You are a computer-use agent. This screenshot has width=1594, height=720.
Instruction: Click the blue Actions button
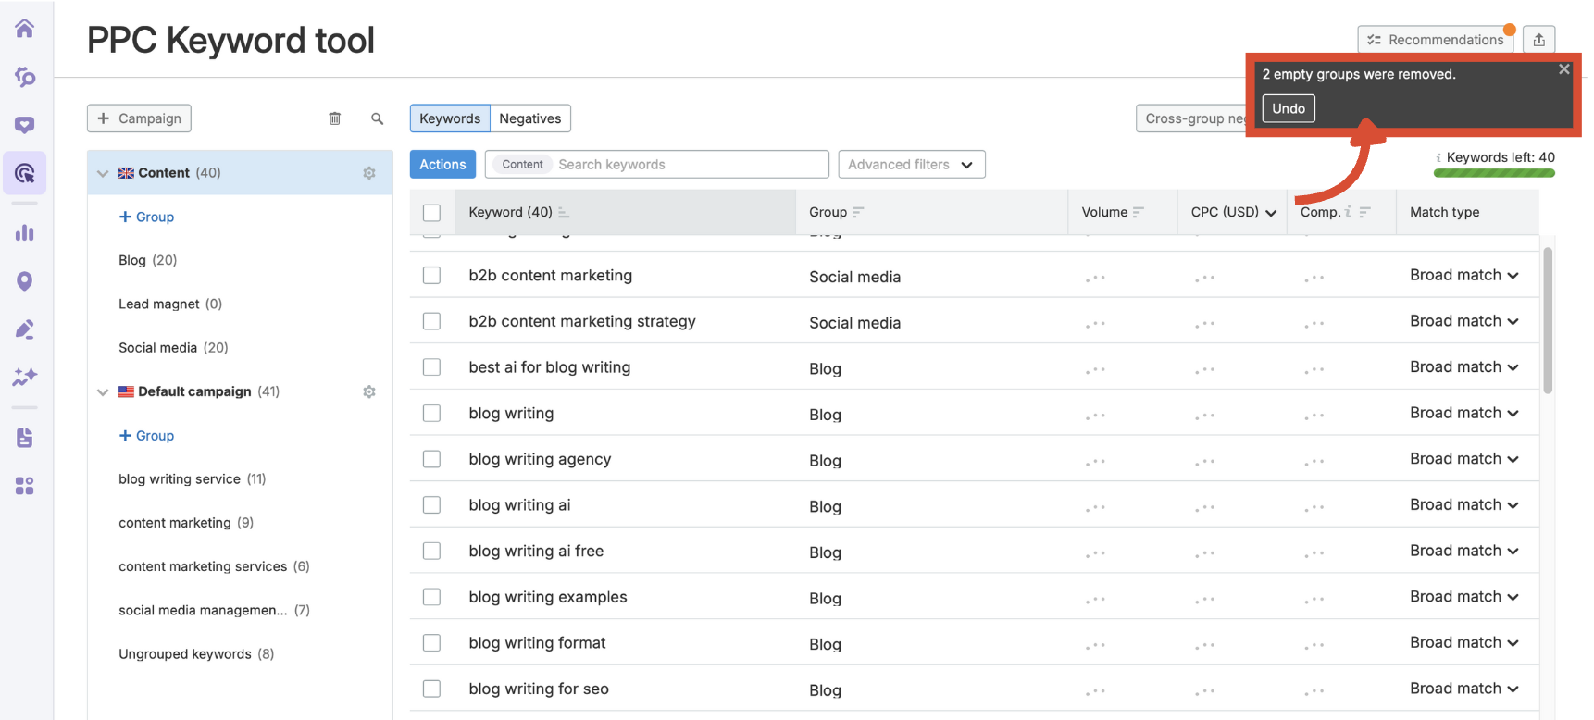[x=442, y=165]
